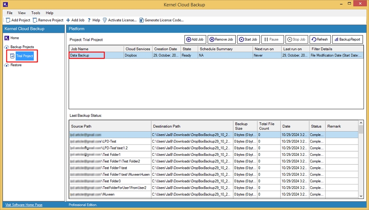Click the State column header
369x210 pixels.
[189, 49]
